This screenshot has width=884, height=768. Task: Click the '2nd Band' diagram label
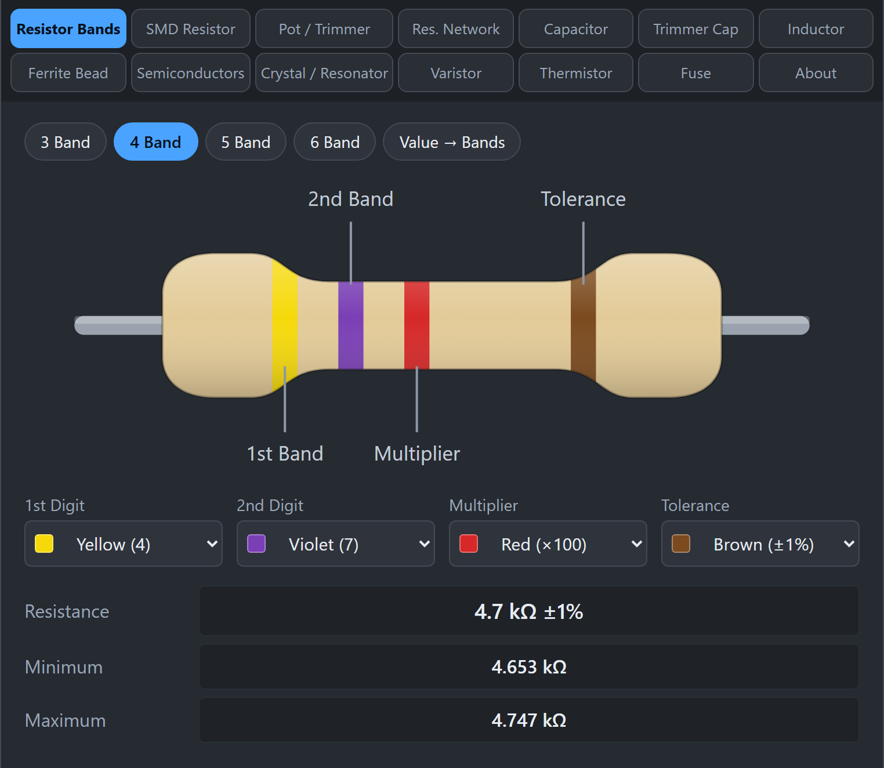pyautogui.click(x=351, y=199)
